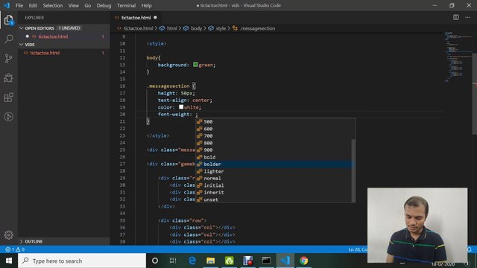Open the View menu
This screenshot has width=477, height=268.
click(x=73, y=5)
